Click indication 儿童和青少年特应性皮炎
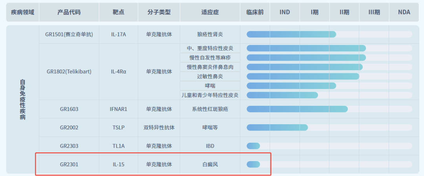Viewport: 424px width, 176px height. pos(210,95)
